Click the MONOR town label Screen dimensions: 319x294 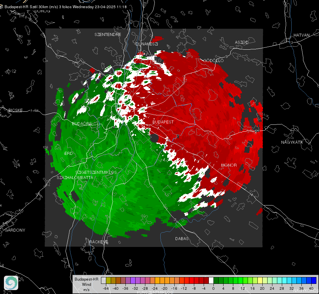click(x=229, y=165)
